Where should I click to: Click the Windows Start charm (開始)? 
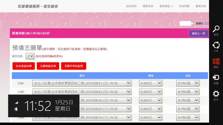216,63
